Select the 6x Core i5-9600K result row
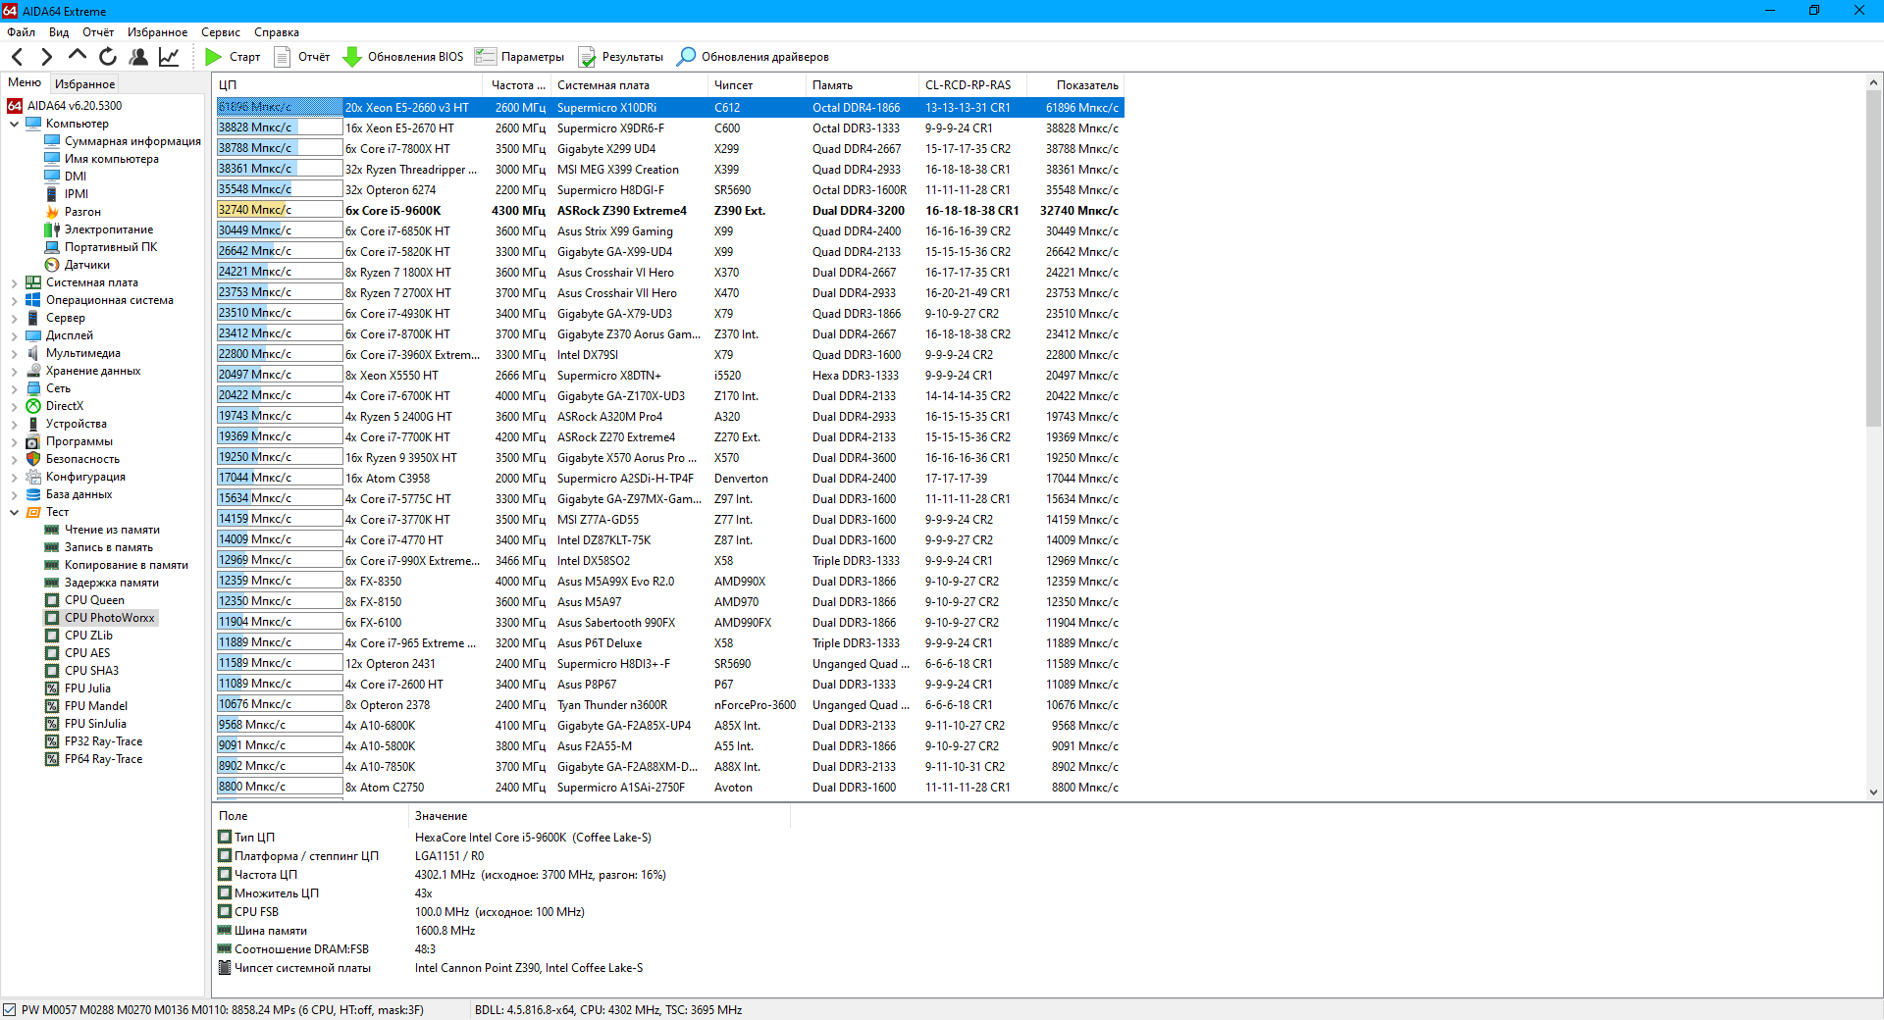The width and height of the screenshot is (1884, 1020). tap(669, 211)
